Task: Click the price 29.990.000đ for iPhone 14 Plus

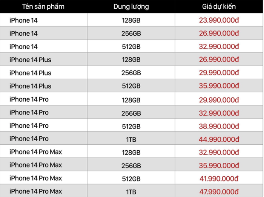Action: coord(219,73)
